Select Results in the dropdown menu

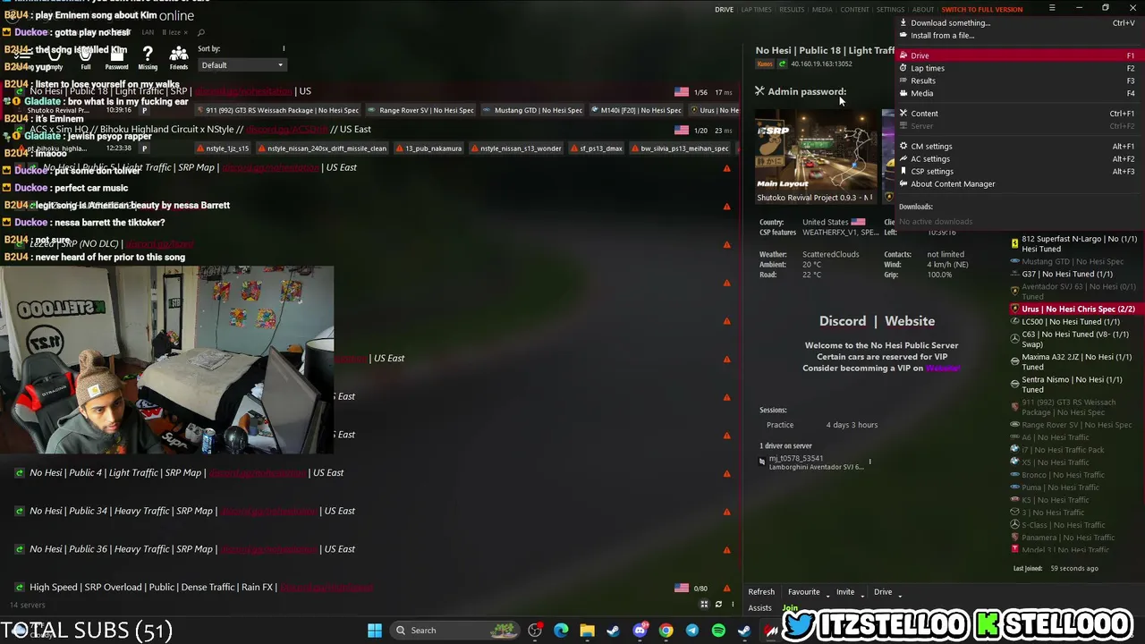point(1019,80)
